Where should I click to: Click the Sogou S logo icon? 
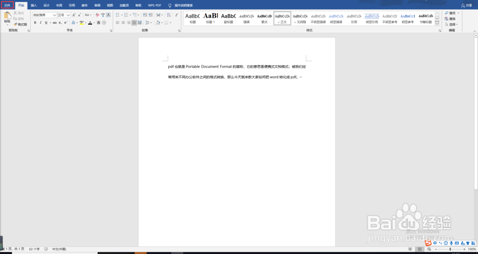pos(429,243)
